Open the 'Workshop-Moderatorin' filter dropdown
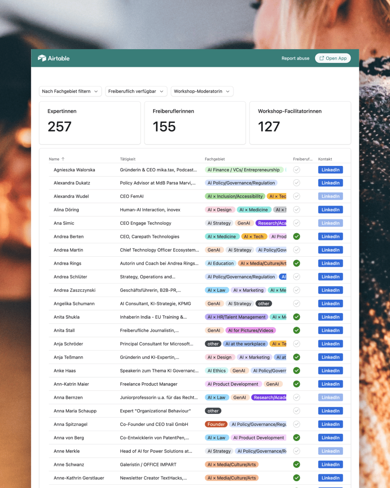This screenshot has width=390, height=488. click(201, 91)
